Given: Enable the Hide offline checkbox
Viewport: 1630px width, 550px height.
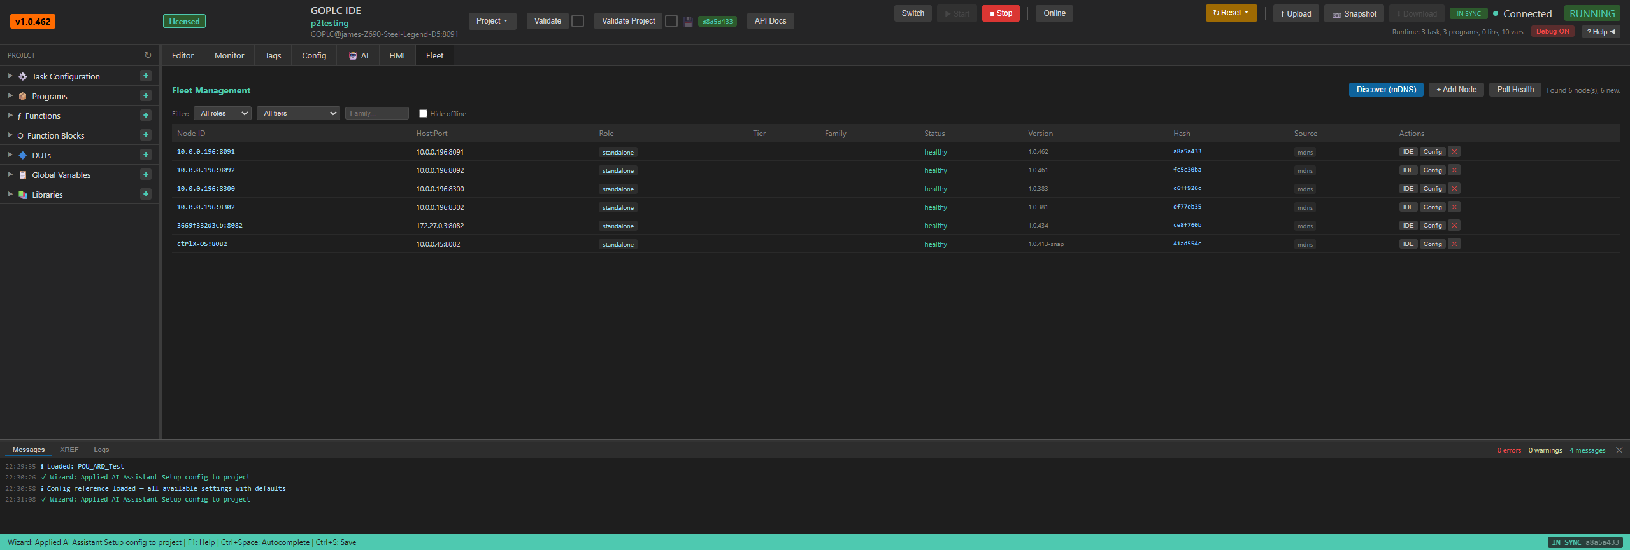Looking at the screenshot, I should tap(423, 113).
